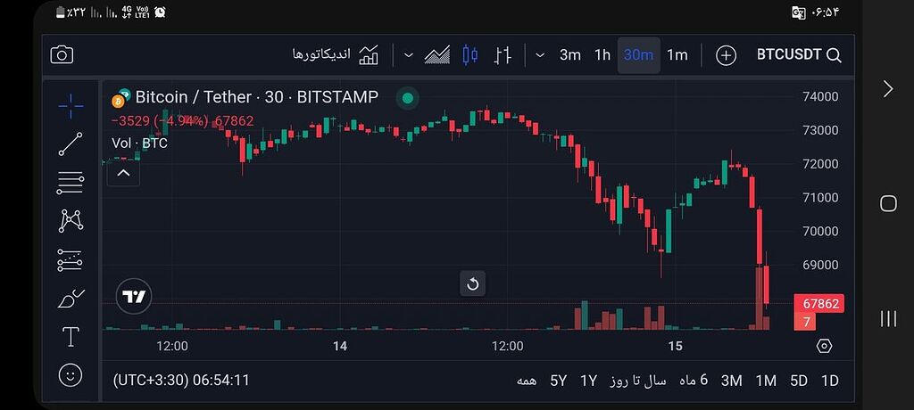Switch chart to candlestick style

click(x=470, y=55)
